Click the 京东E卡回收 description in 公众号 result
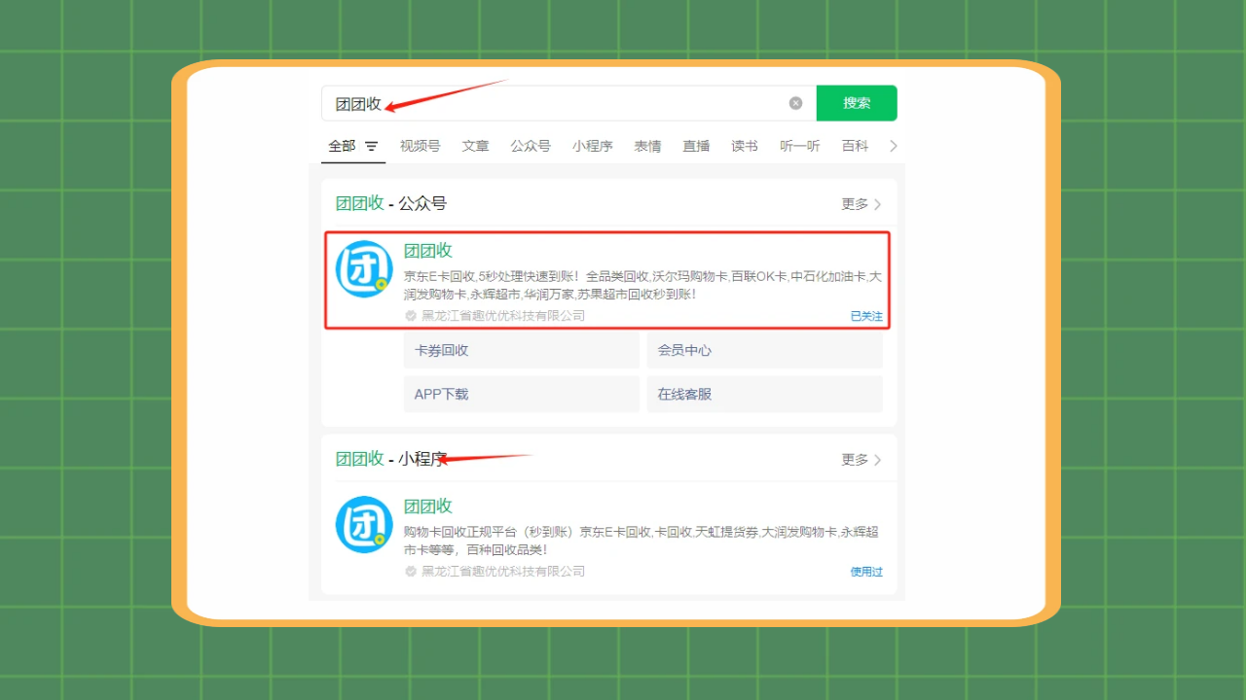 coord(642,285)
